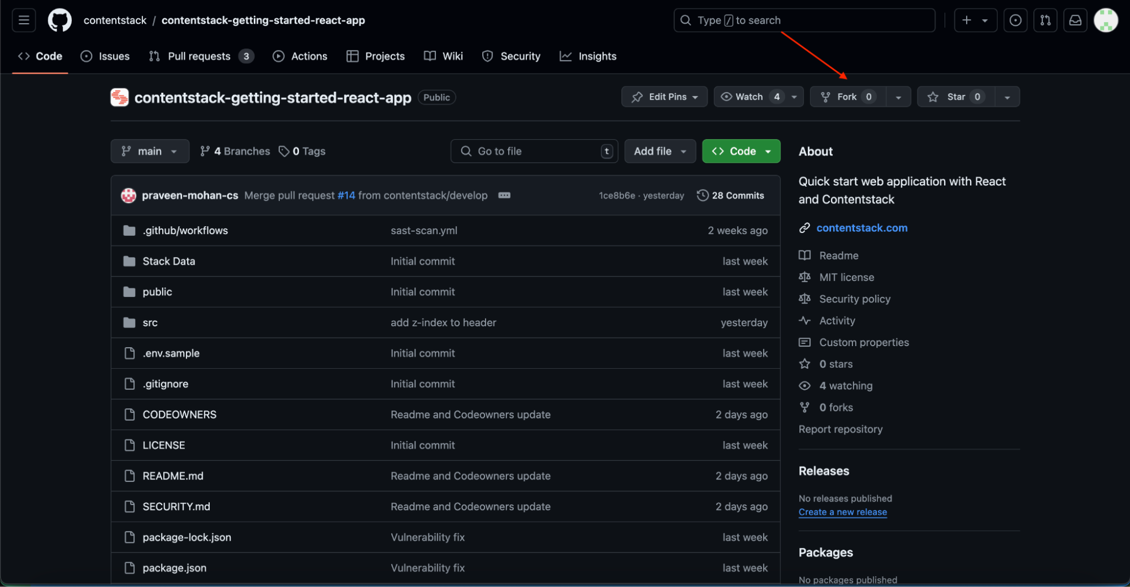Open the Activity link

coord(837,321)
